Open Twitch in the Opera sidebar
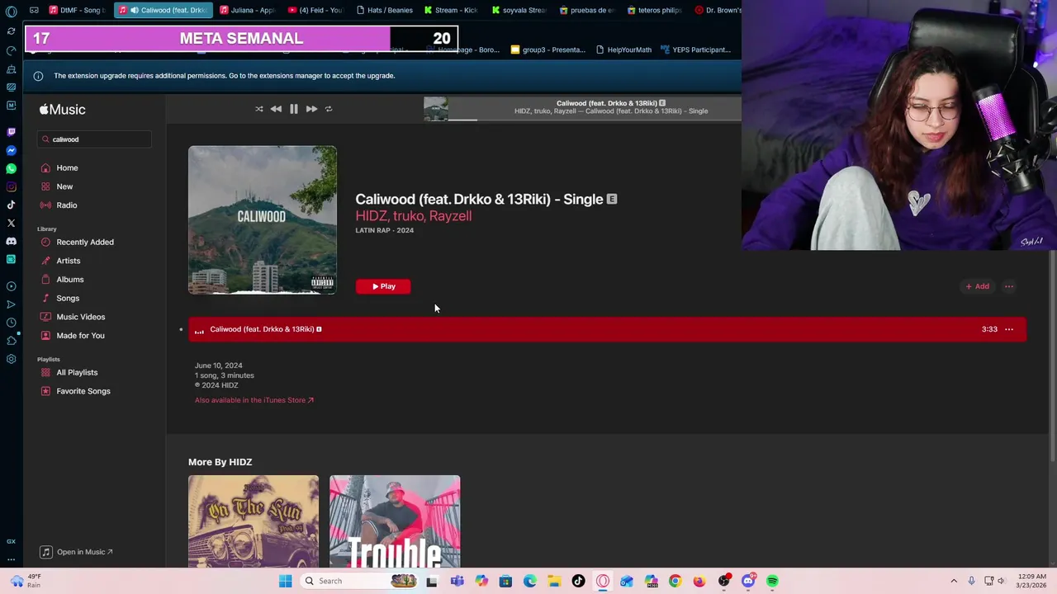The image size is (1057, 594). [11, 132]
